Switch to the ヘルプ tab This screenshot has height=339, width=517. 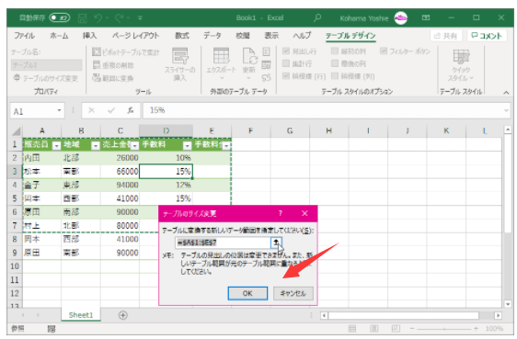point(302,36)
